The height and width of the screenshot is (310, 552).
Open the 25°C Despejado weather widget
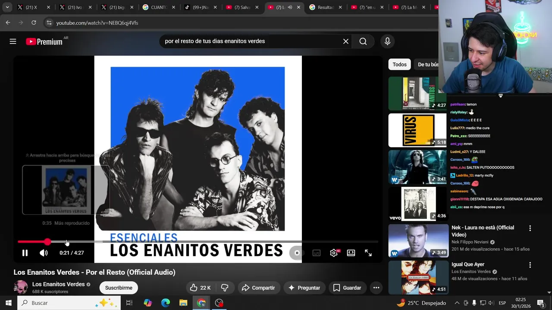[420, 303]
